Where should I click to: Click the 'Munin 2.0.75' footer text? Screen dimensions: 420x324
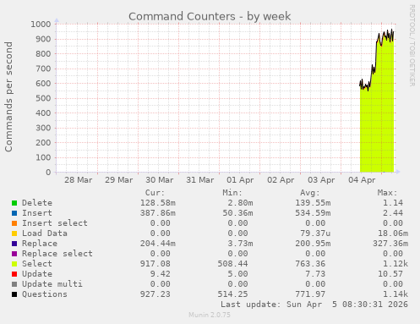[x=210, y=315]
